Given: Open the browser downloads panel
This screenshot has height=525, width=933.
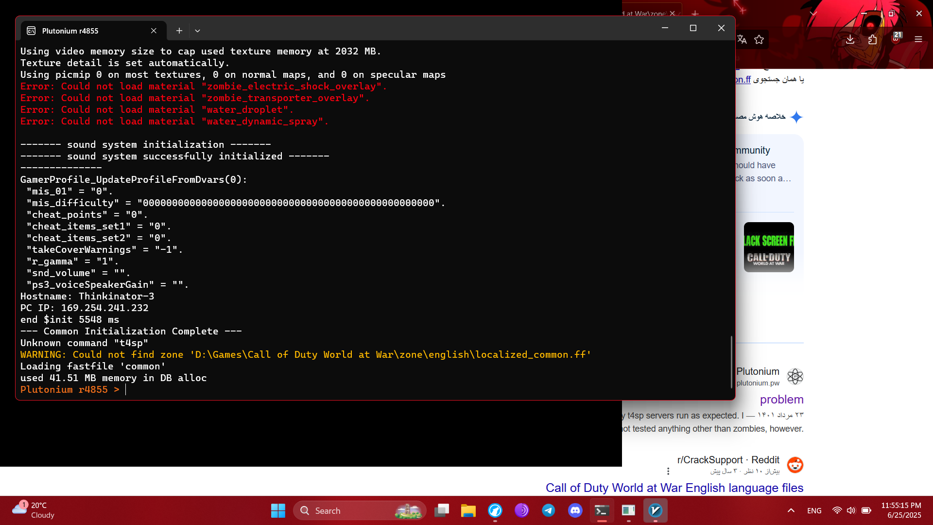Looking at the screenshot, I should (x=850, y=39).
